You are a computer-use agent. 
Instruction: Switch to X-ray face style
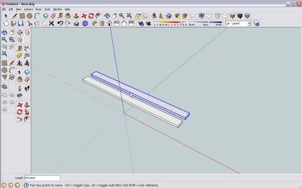pos(201,16)
